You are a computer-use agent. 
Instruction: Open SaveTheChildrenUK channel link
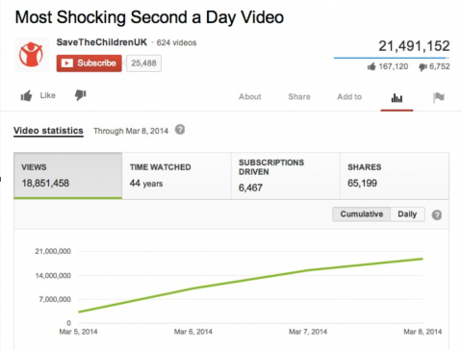(102, 42)
